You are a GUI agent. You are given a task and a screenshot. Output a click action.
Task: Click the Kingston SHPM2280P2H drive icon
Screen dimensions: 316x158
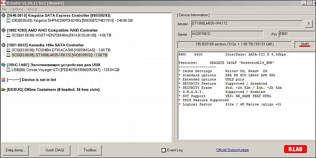pos(8,21)
